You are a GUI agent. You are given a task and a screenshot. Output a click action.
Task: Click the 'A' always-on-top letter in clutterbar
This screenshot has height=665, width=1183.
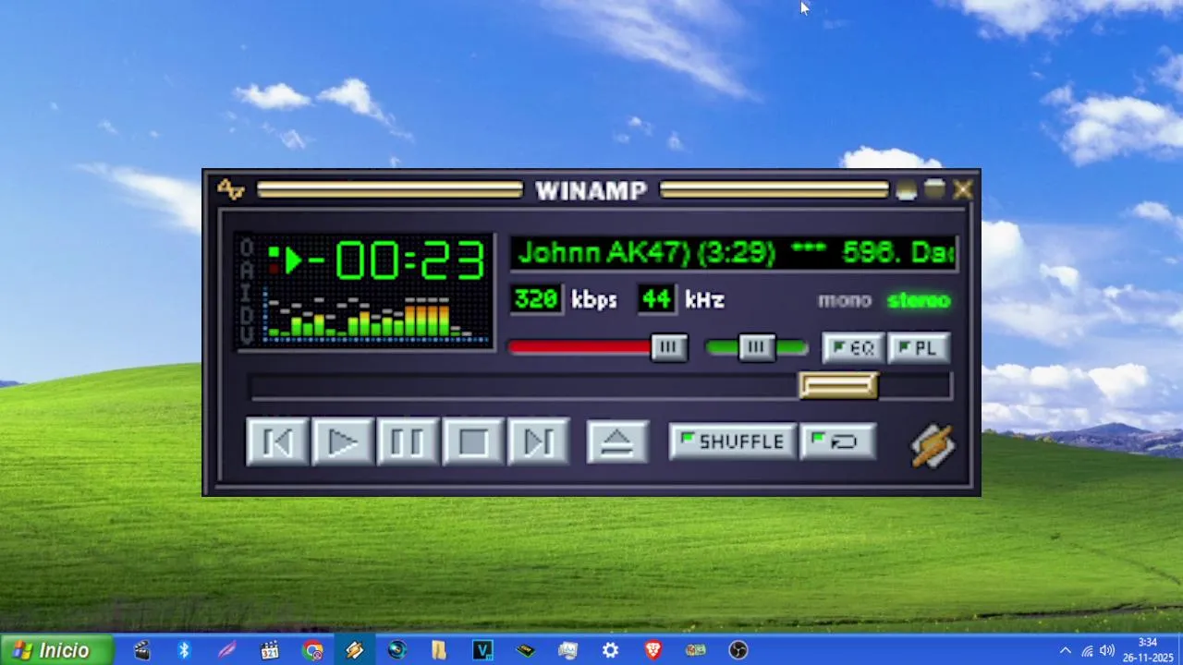pyautogui.click(x=247, y=270)
